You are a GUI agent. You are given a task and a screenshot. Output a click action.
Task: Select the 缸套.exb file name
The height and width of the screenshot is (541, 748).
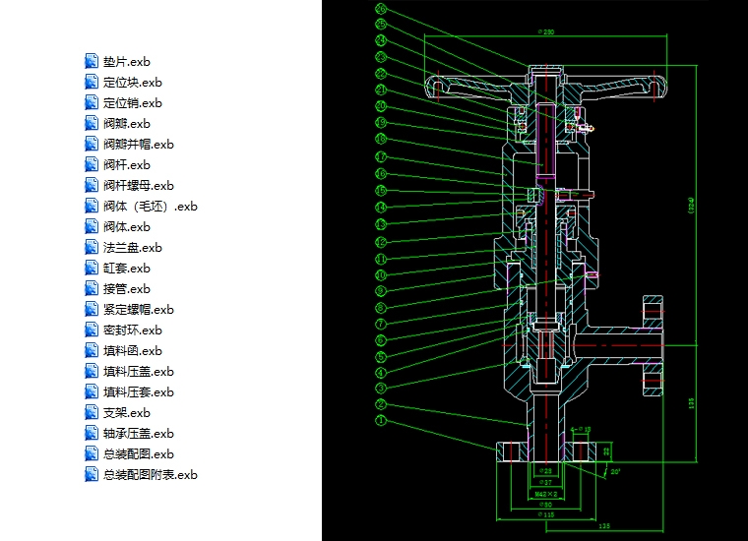tap(126, 269)
